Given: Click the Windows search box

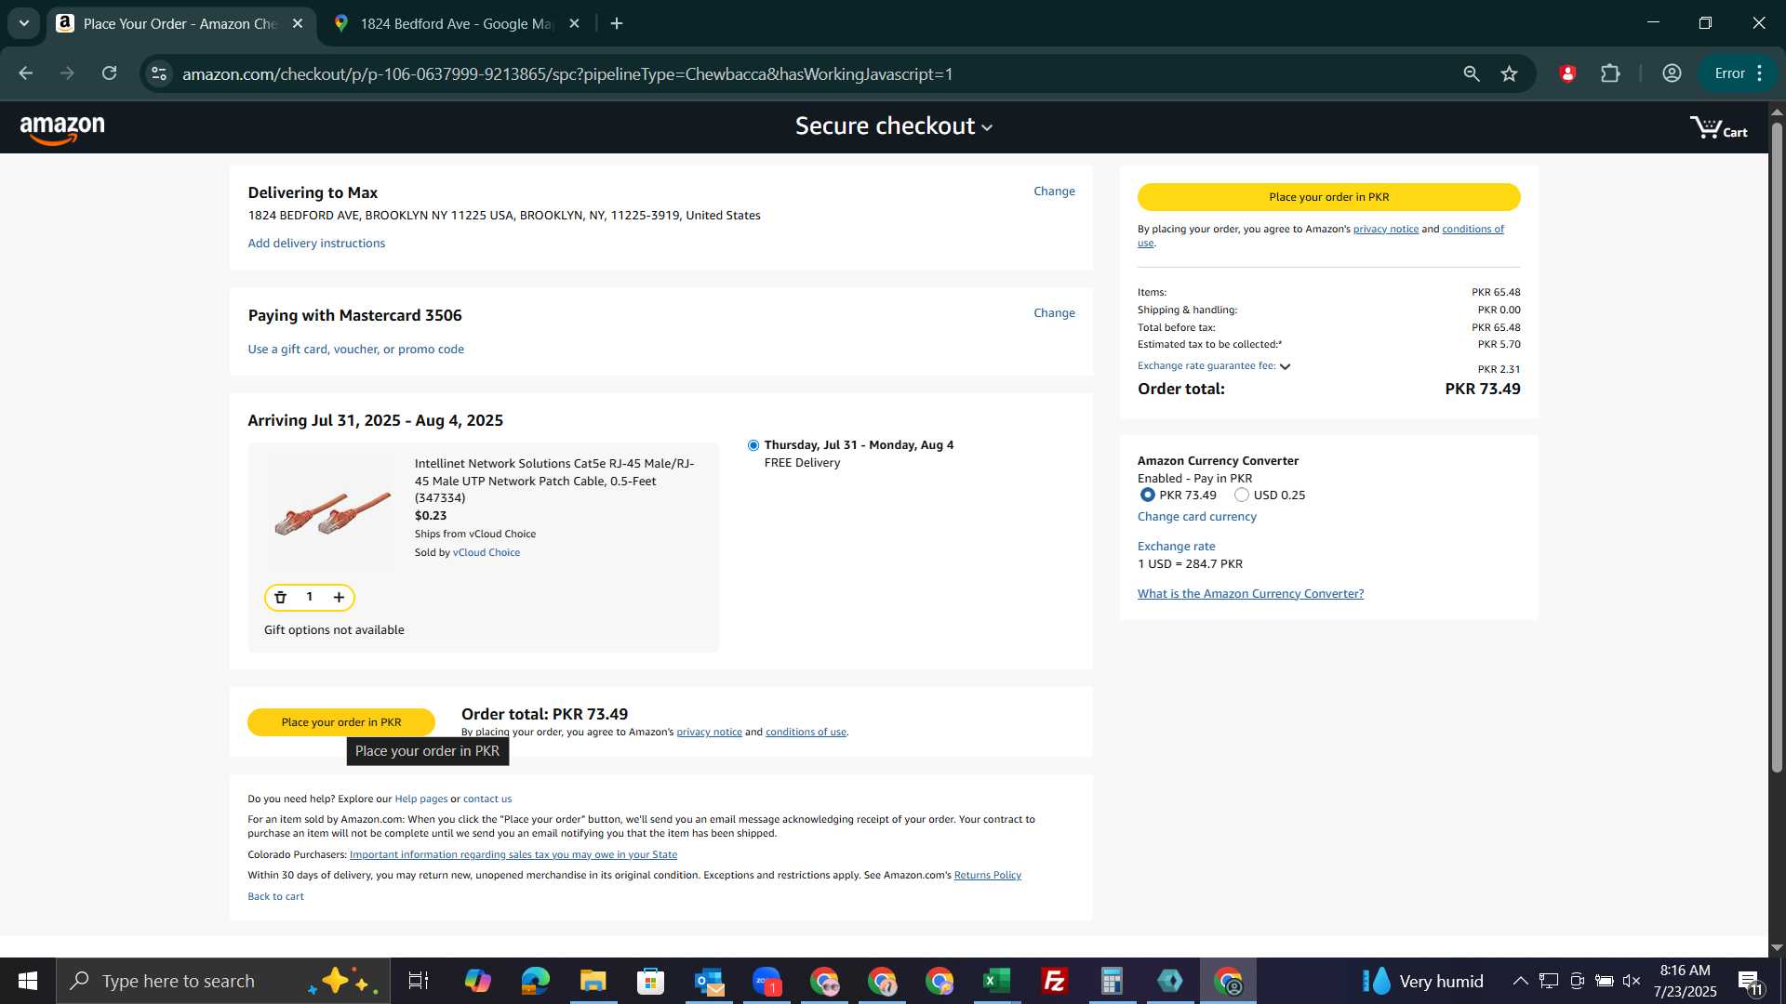Looking at the screenshot, I should coord(223,981).
